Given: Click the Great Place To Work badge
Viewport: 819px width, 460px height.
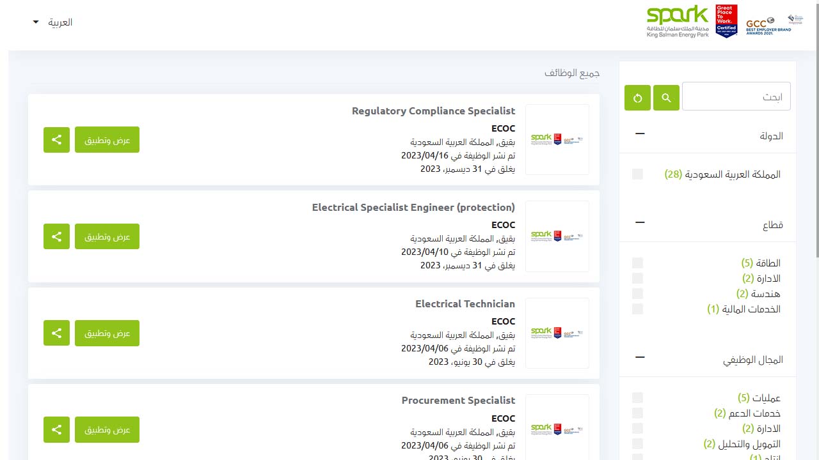Looking at the screenshot, I should point(726,22).
